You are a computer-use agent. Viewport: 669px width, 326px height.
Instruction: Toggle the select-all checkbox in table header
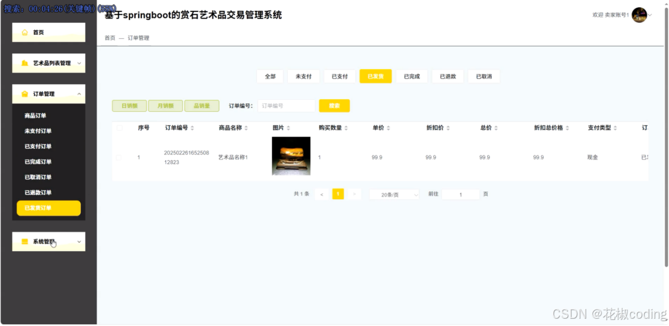point(120,128)
